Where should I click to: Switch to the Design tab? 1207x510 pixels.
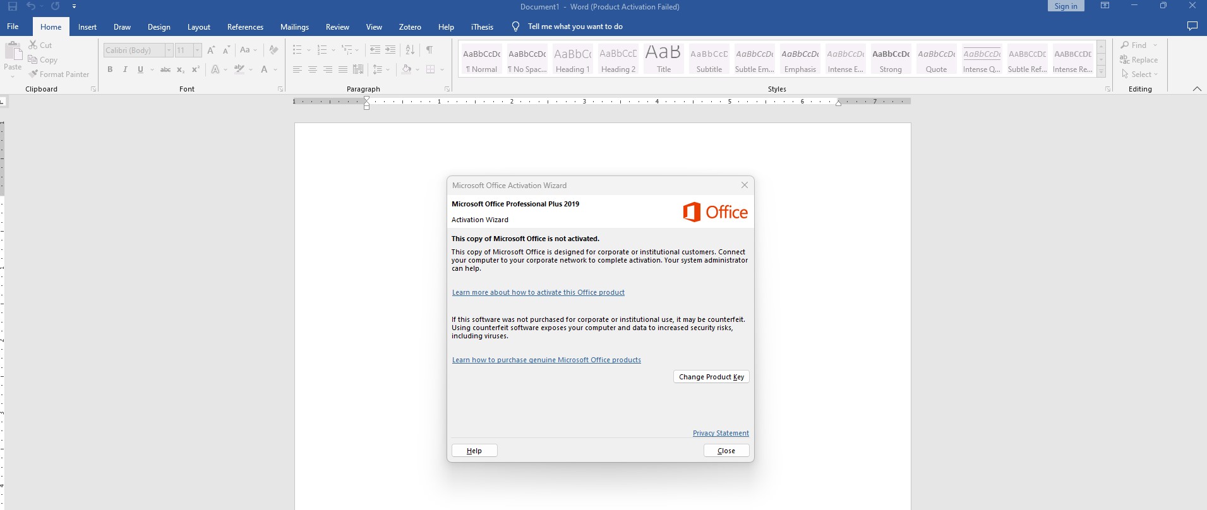[159, 27]
